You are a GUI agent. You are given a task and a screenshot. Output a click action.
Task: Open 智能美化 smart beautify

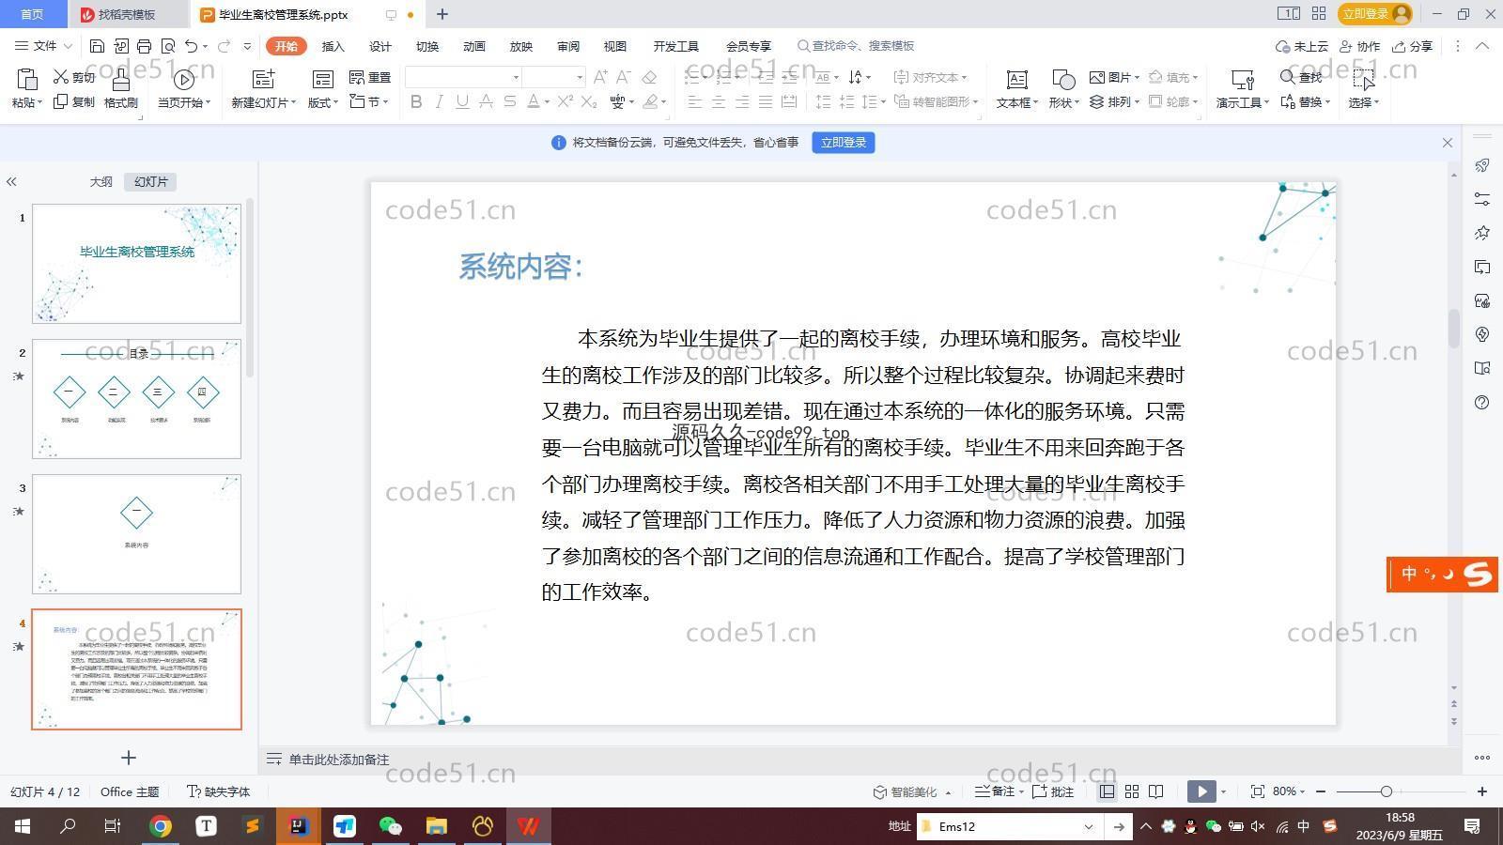click(912, 791)
